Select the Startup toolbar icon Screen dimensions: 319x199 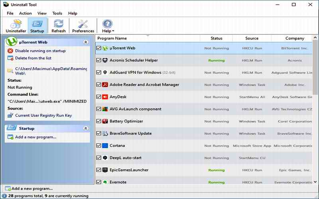(37, 26)
